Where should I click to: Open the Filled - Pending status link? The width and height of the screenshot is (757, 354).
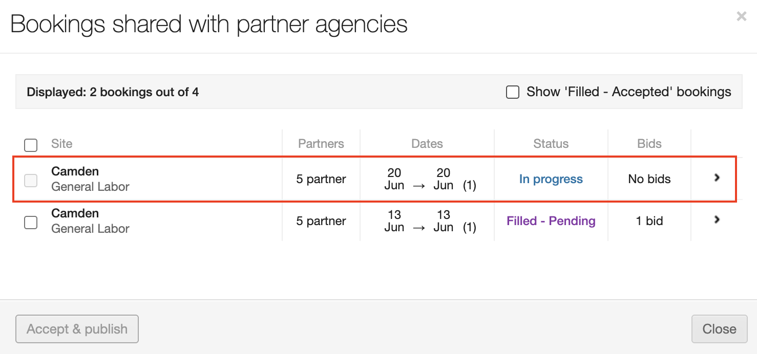click(x=551, y=221)
